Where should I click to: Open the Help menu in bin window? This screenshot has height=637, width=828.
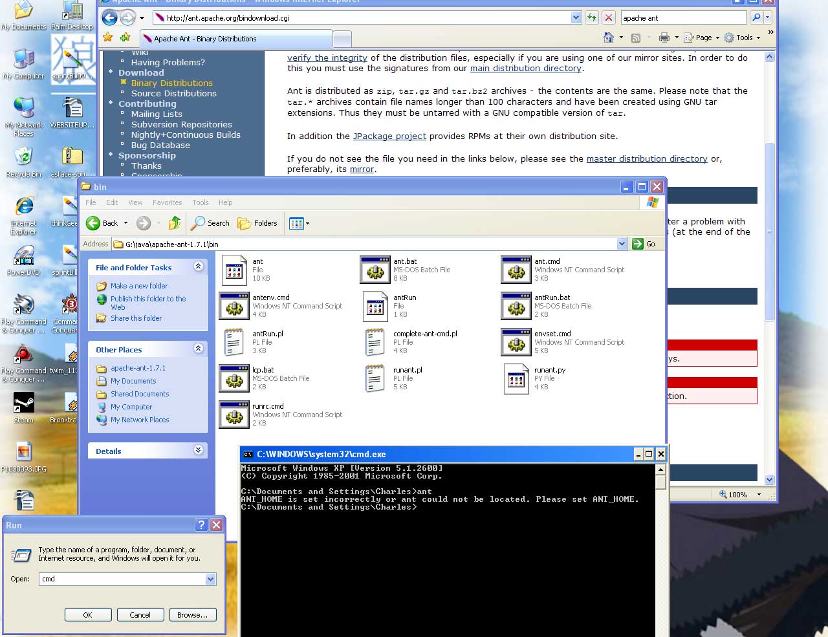point(225,202)
